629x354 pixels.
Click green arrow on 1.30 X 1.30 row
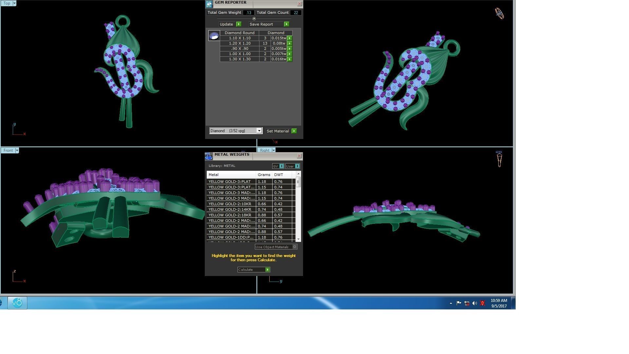[x=290, y=59]
